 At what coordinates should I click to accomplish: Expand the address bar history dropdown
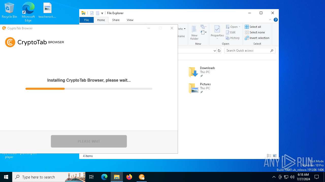tap(215, 51)
